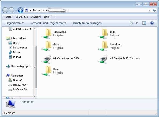
Task: Click the blue help question mark icon
Action: point(152,23)
